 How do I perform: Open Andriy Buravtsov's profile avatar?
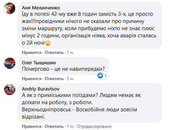point(10,89)
